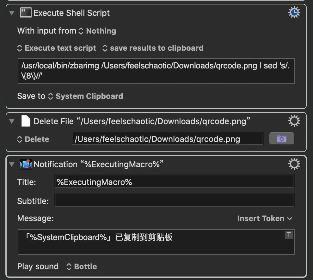The height and width of the screenshot is (280, 313).
Task: Click the Execute Shell Script terminal icon
Action: tap(26, 13)
